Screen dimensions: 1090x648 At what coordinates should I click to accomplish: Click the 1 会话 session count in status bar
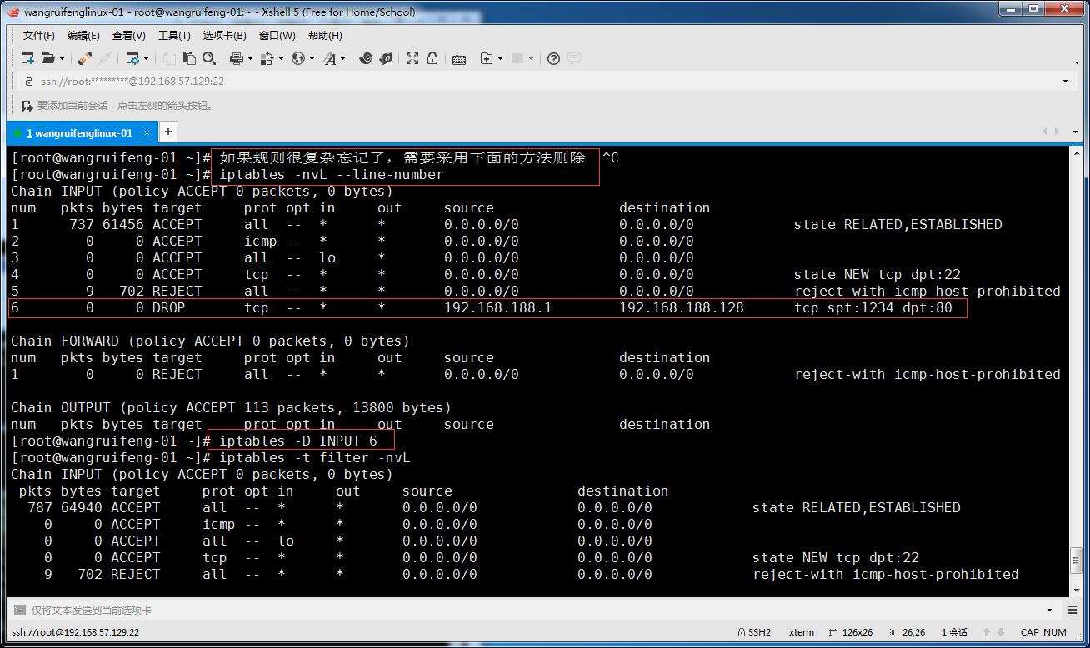[x=954, y=632]
